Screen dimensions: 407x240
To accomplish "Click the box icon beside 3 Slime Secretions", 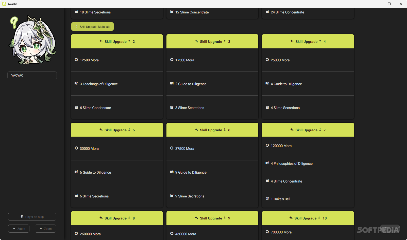I will pyautogui.click(x=172, y=107).
